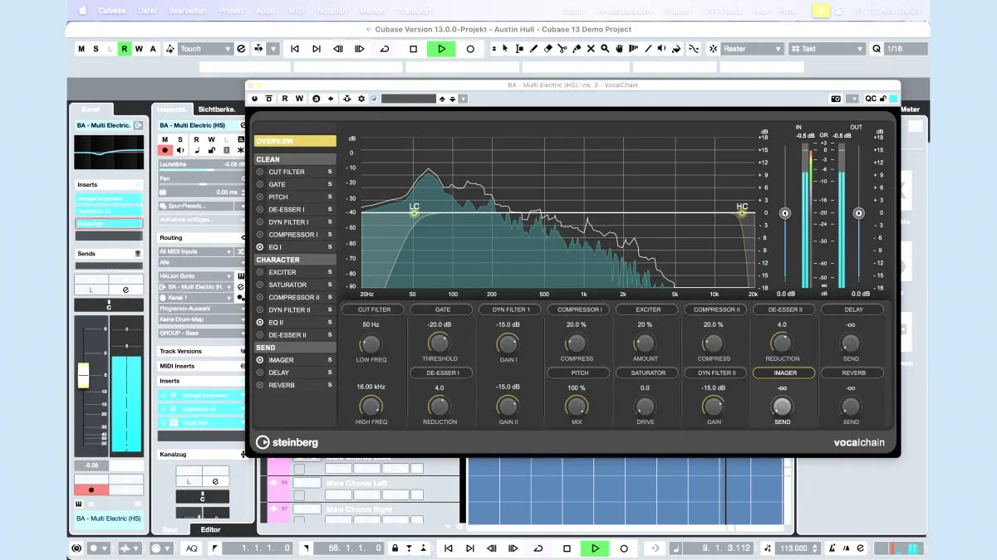The image size is (997, 560).
Task: Select the Mute X tool
Action: (591, 49)
